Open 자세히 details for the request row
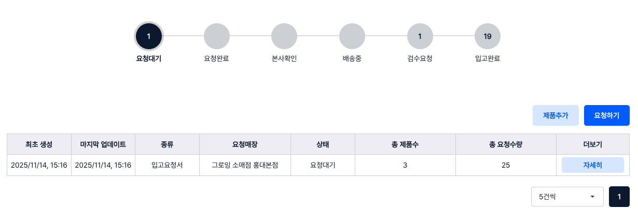The height and width of the screenshot is (222, 638). coord(592,165)
